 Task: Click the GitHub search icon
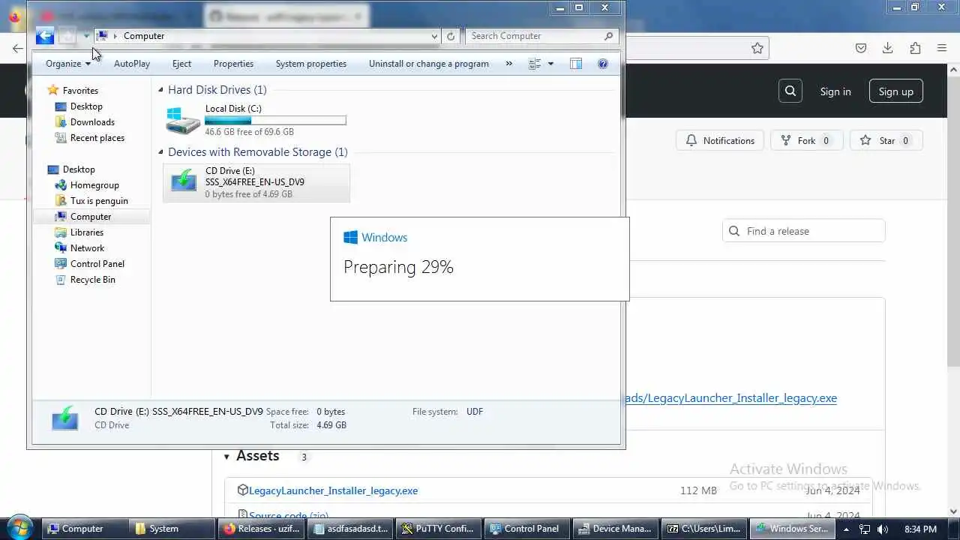pos(790,91)
